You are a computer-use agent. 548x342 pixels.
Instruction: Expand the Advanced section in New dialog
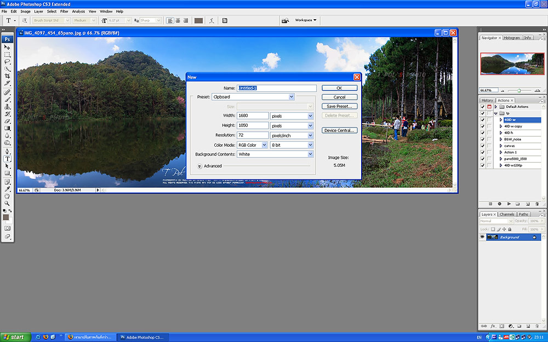pos(199,166)
